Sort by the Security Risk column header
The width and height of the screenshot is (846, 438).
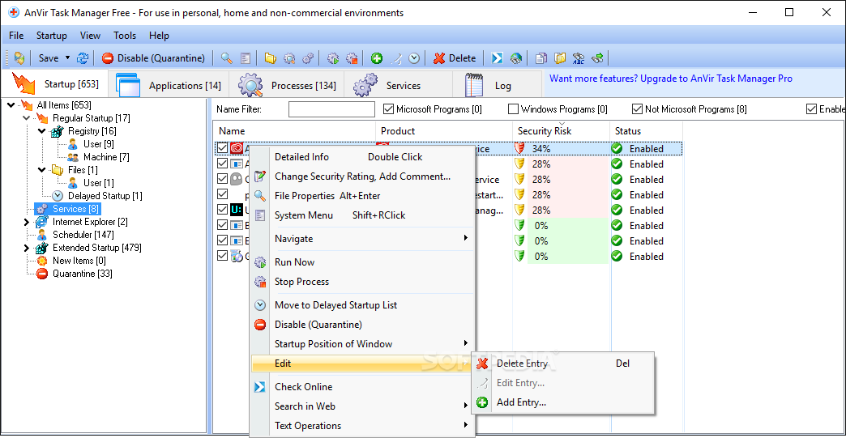click(x=561, y=131)
